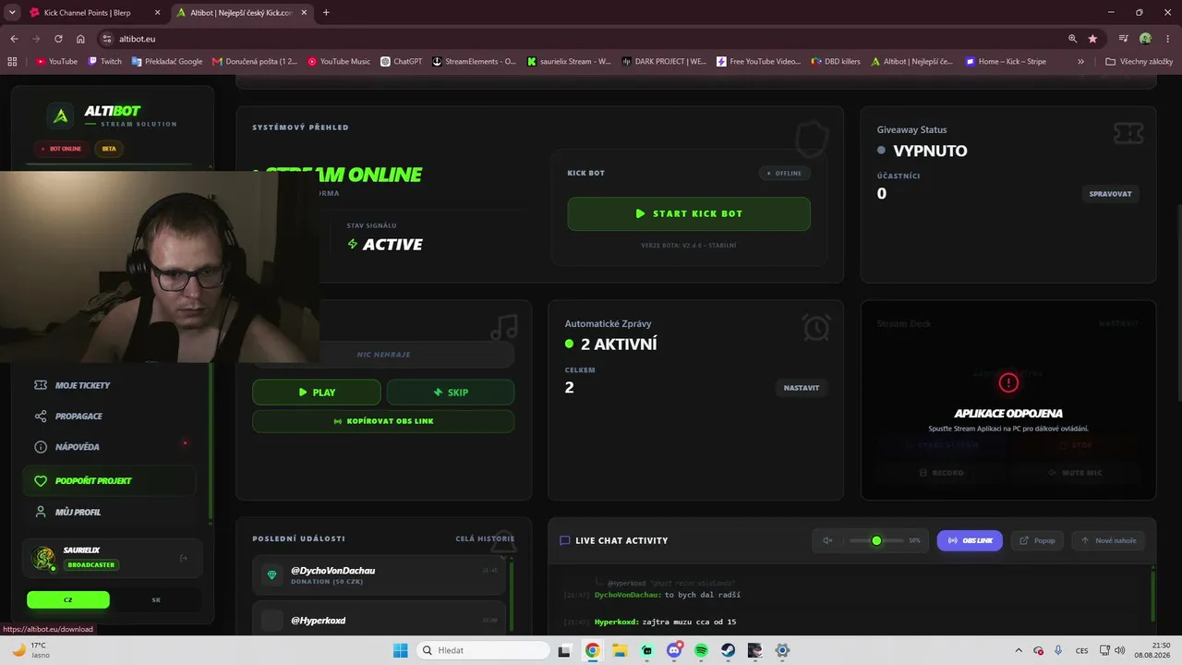
Task: Open Podpořit Projekt in the sidebar
Action: click(109, 480)
